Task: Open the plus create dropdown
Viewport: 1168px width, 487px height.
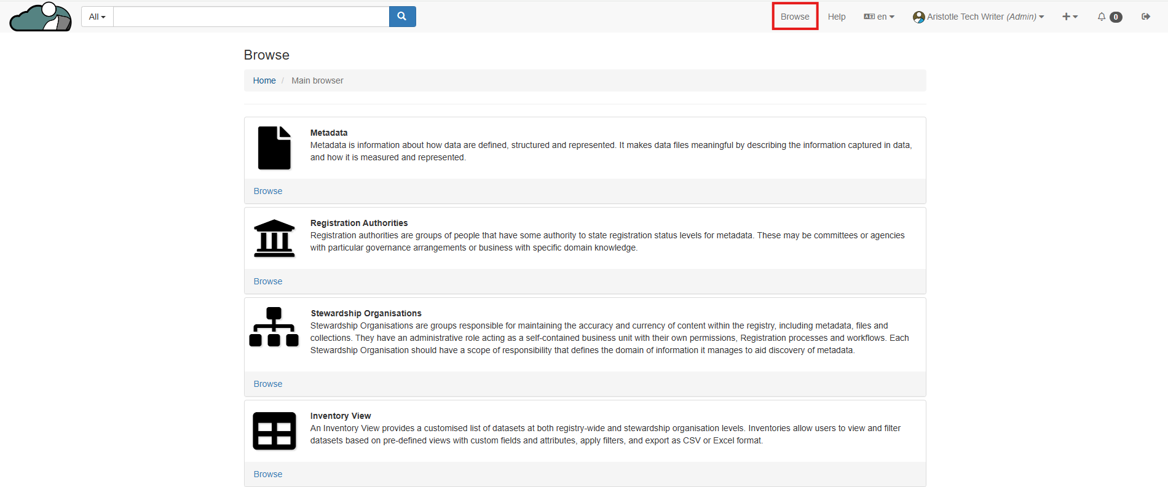Action: [x=1070, y=17]
